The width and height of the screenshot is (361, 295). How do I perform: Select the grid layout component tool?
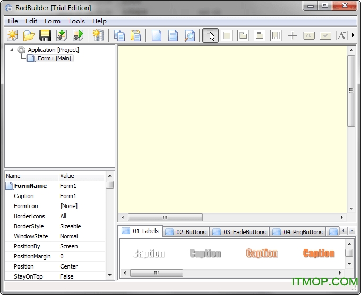coord(276,35)
